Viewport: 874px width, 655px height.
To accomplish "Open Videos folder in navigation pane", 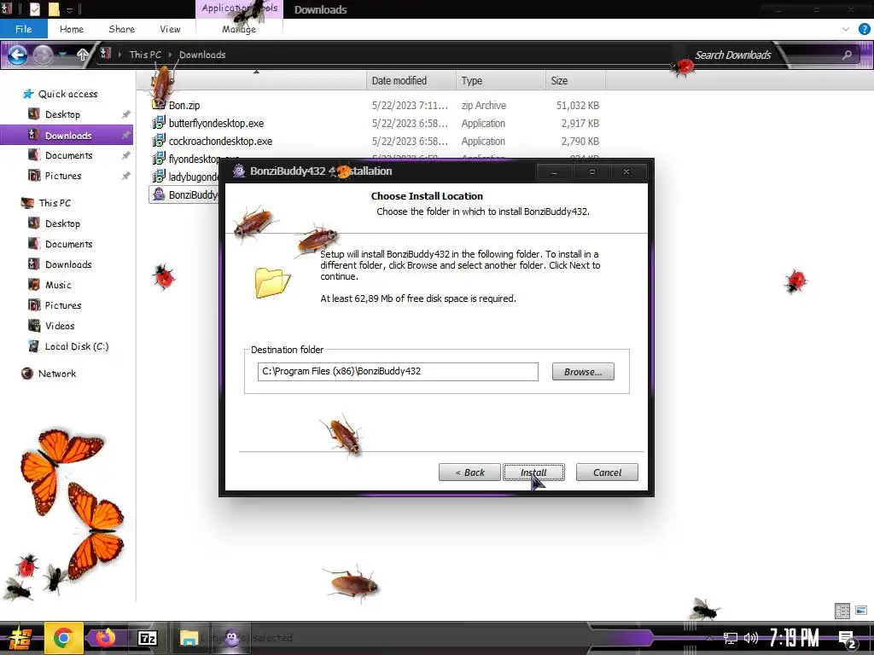I will (x=60, y=326).
